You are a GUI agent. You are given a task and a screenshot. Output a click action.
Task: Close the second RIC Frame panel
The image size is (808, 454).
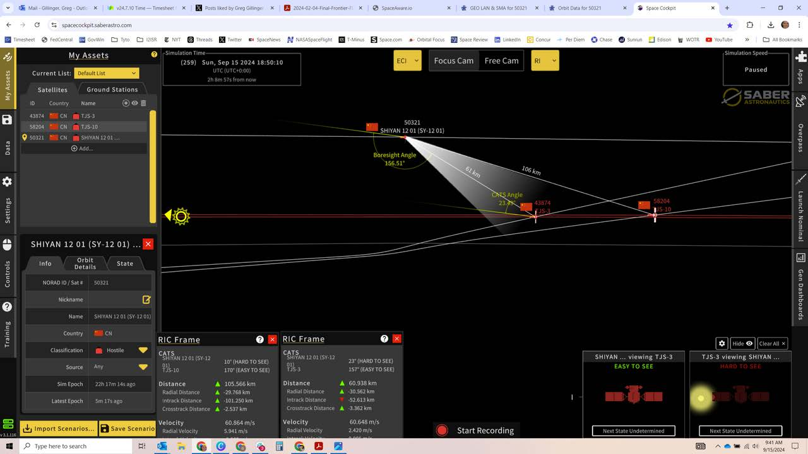point(396,339)
